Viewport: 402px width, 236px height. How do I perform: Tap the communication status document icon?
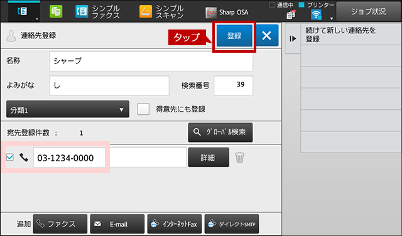point(291,15)
